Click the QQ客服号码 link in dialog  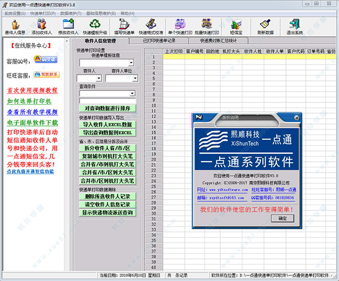click(x=272, y=198)
